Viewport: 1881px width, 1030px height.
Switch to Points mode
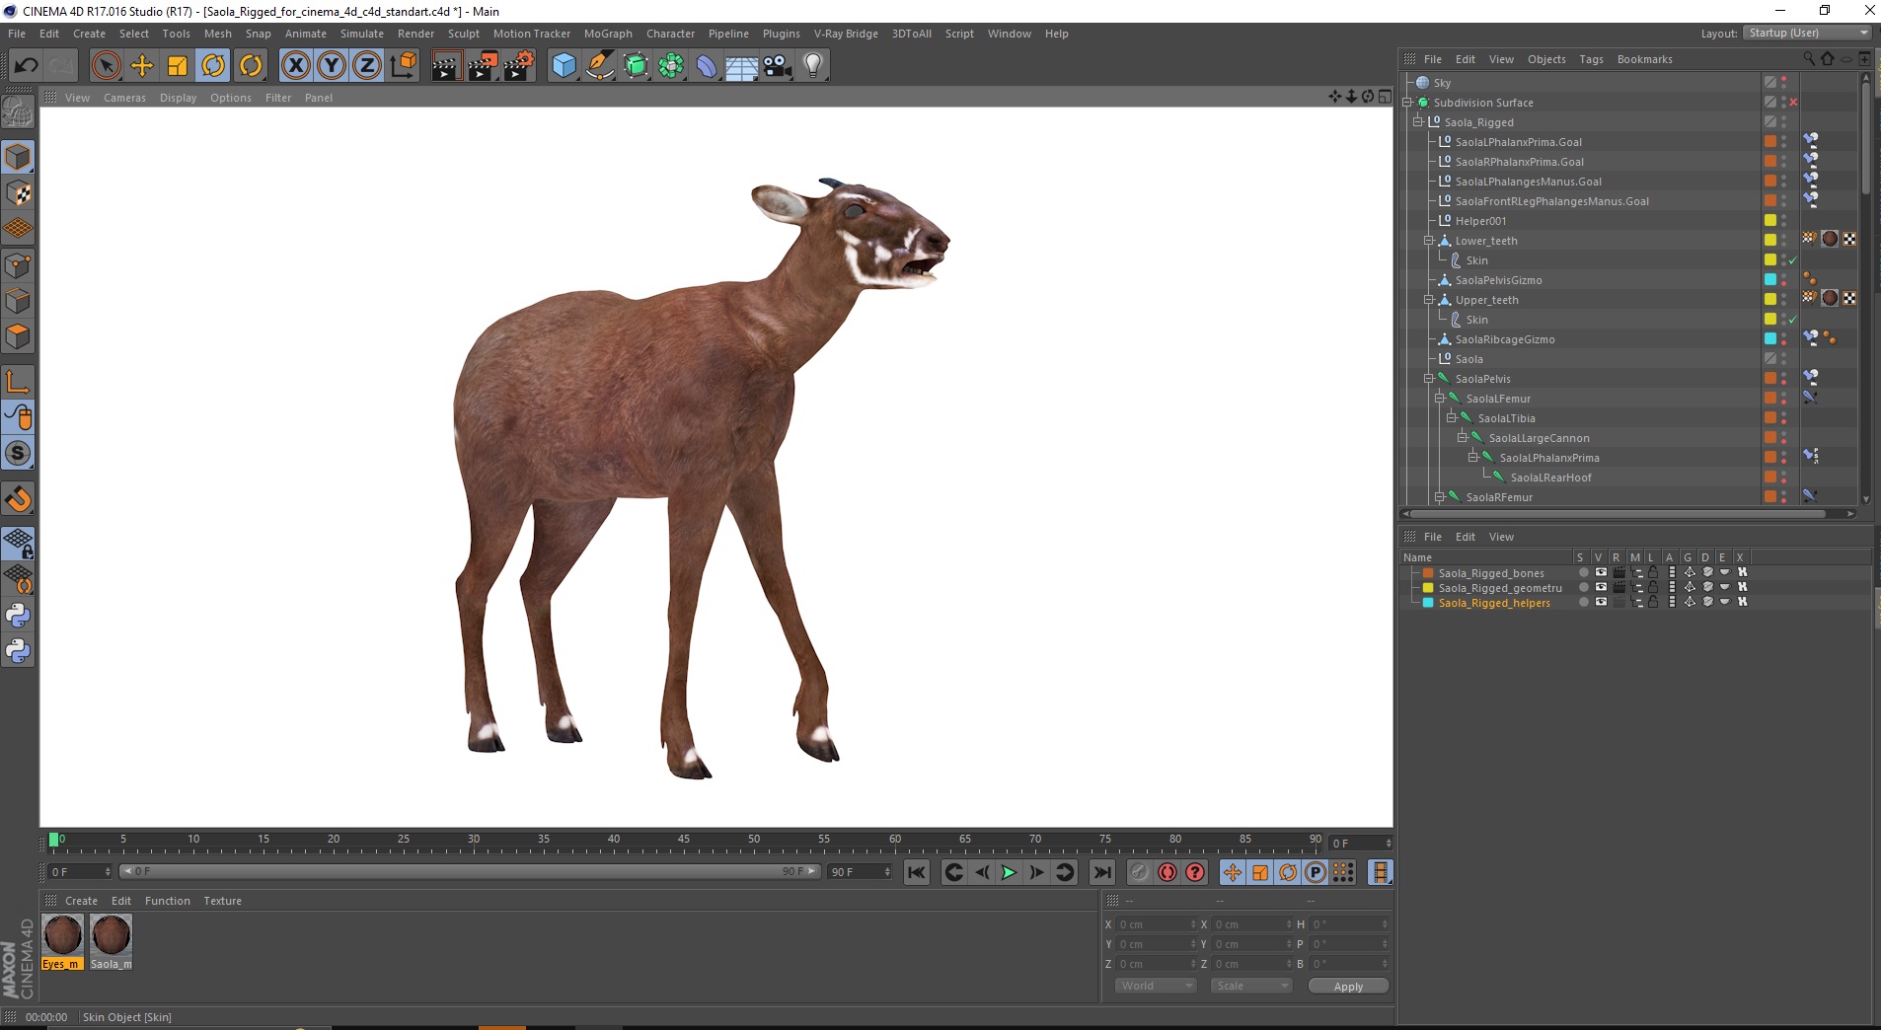(18, 265)
